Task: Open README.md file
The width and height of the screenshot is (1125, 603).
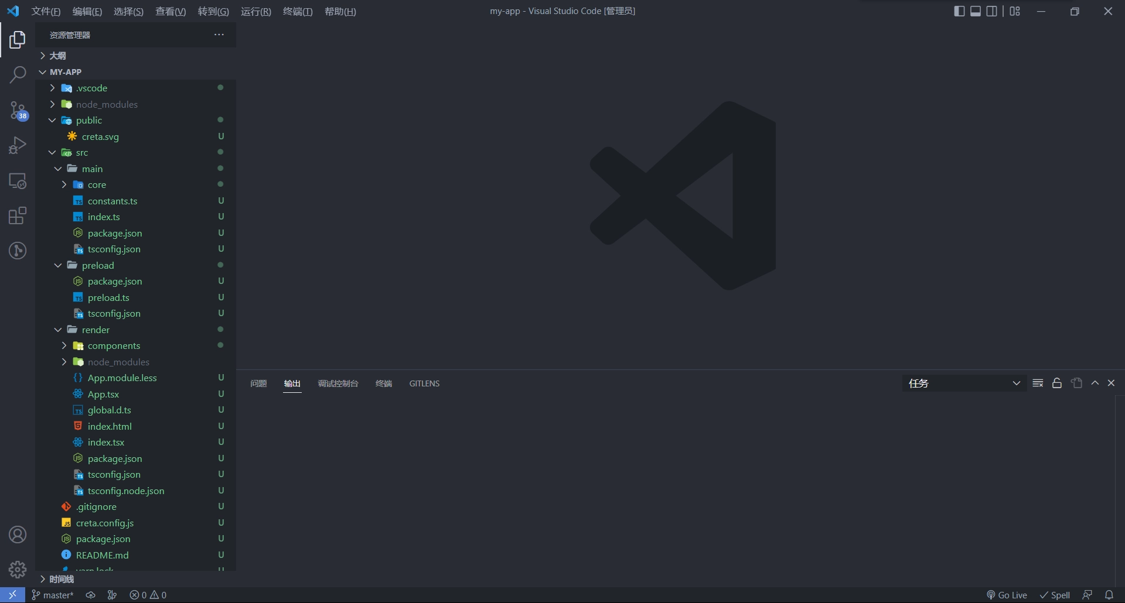Action: 136,555
